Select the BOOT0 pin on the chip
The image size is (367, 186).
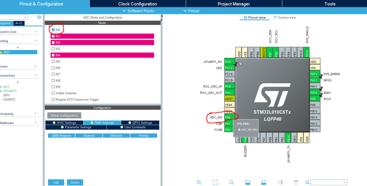tap(264, 53)
